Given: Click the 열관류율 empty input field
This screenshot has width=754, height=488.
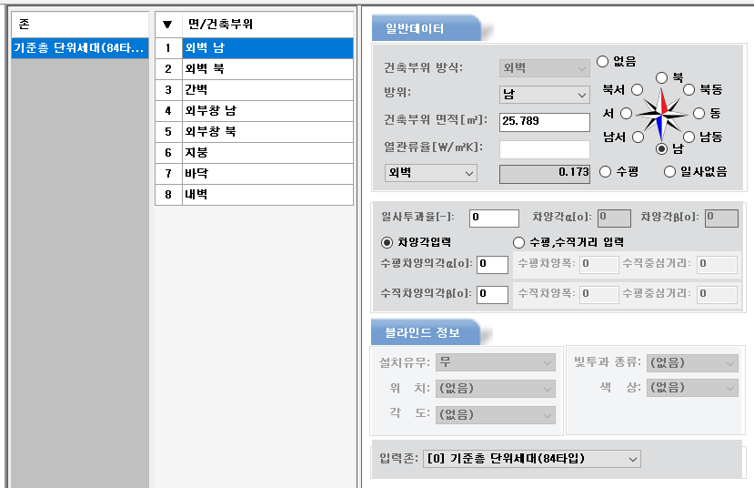Looking at the screenshot, I should (x=544, y=148).
